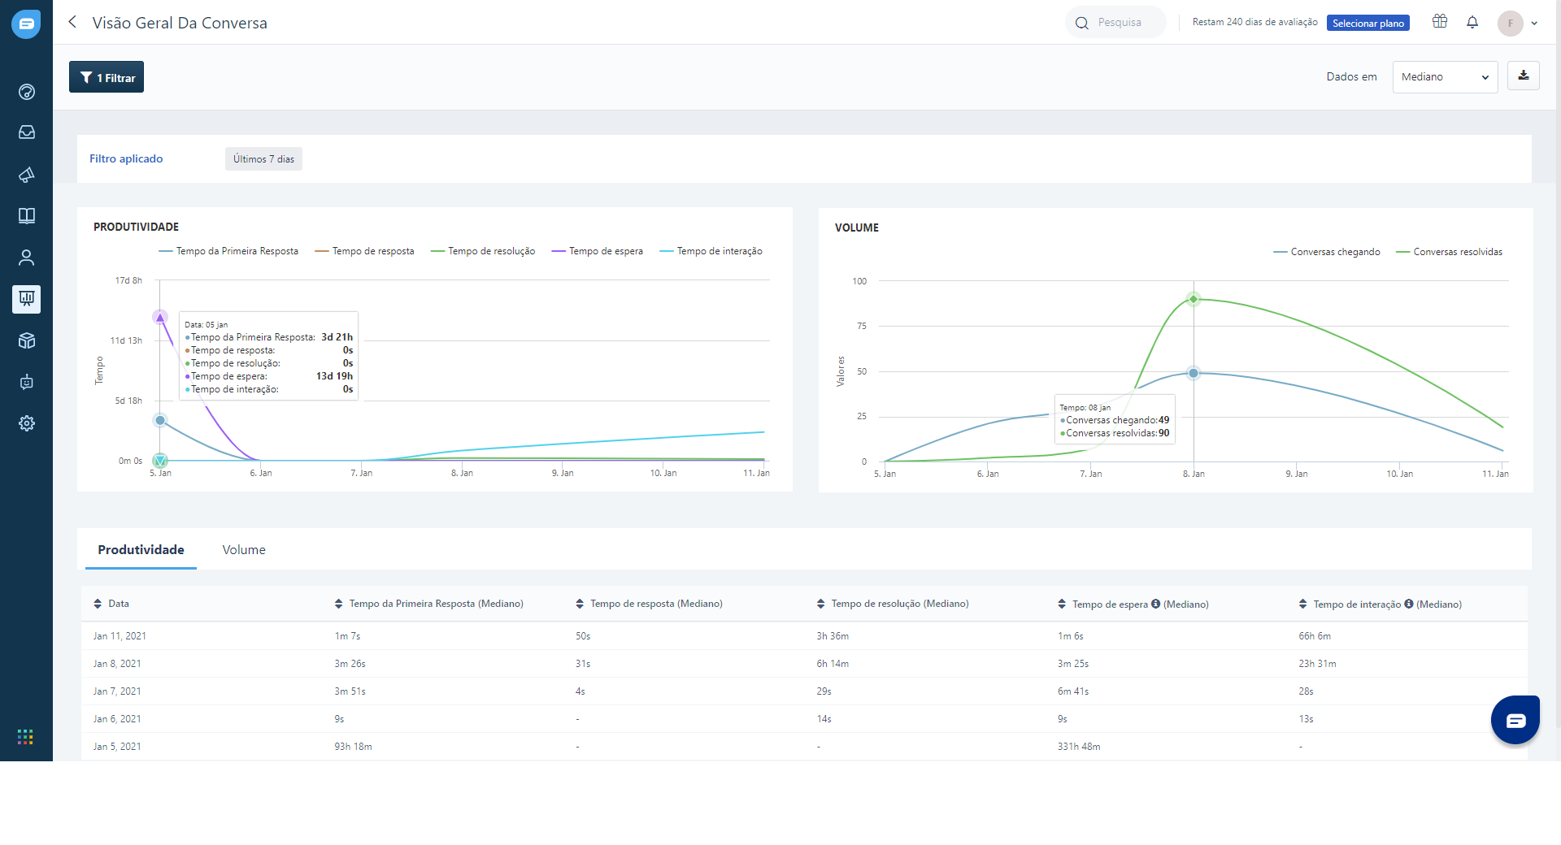Download report using download icon
This screenshot has width=1561, height=845.
click(x=1524, y=76)
